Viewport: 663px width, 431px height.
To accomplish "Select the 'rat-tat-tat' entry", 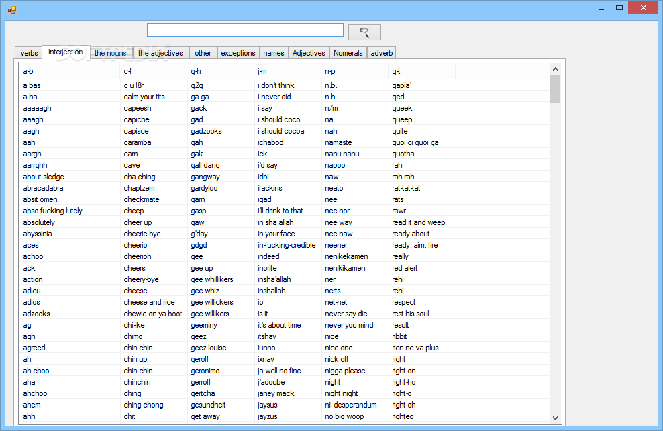I will coord(406,188).
